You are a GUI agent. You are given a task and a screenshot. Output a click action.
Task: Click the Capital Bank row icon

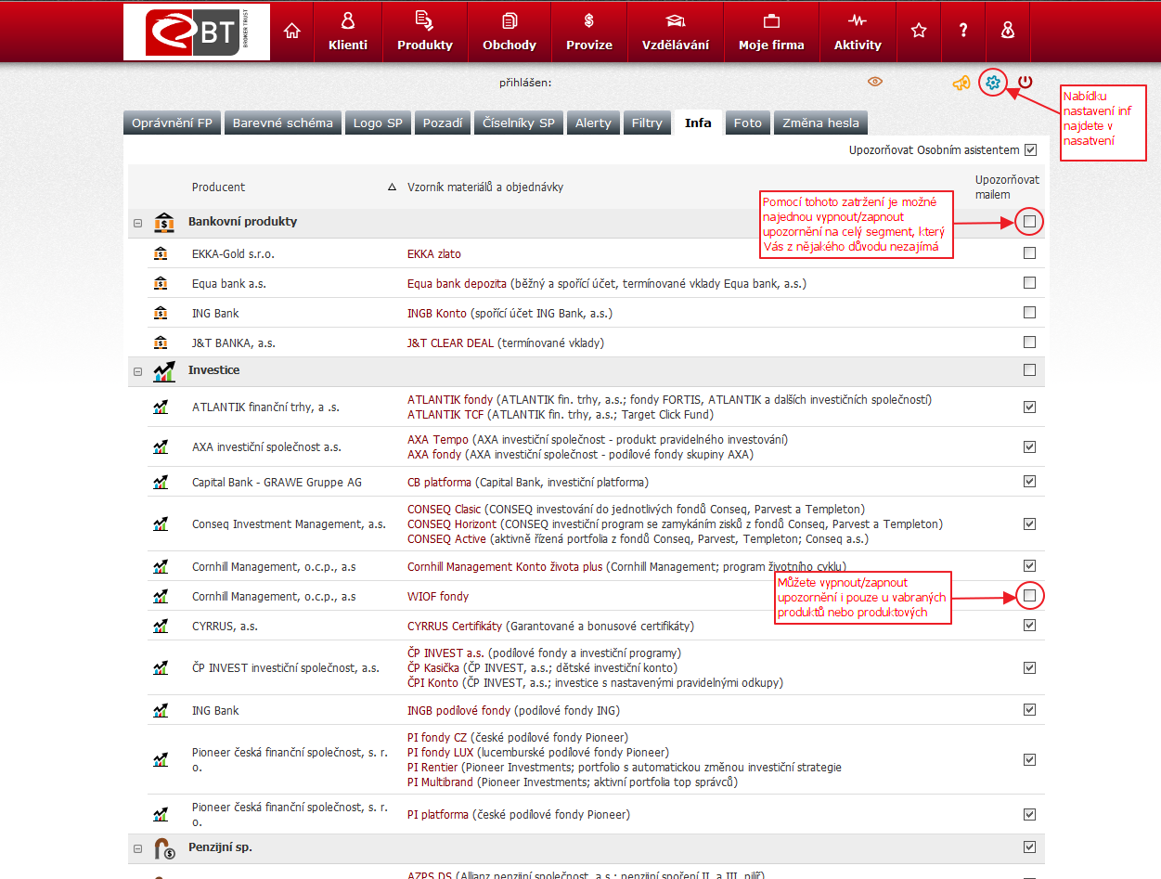(161, 483)
